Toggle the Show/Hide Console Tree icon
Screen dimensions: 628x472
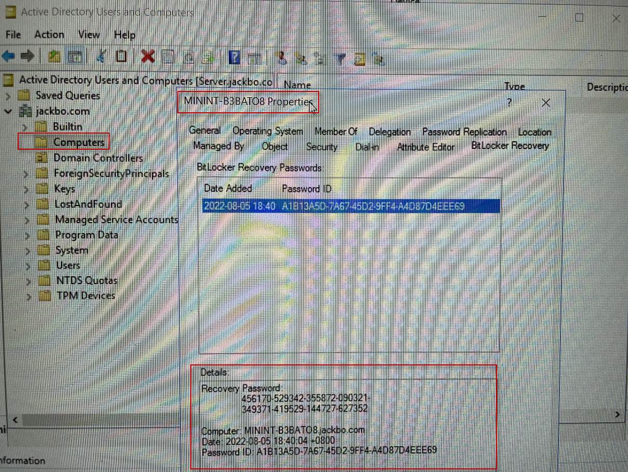[x=75, y=57]
